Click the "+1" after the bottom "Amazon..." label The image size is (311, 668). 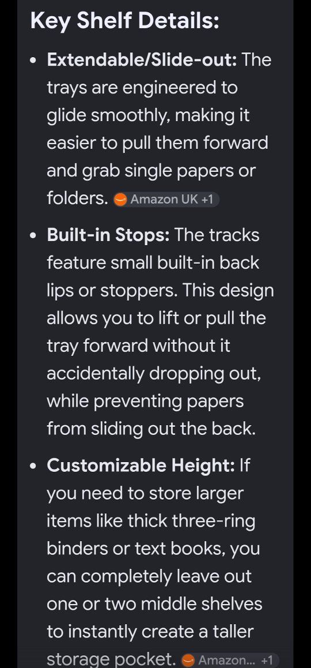[267, 661]
